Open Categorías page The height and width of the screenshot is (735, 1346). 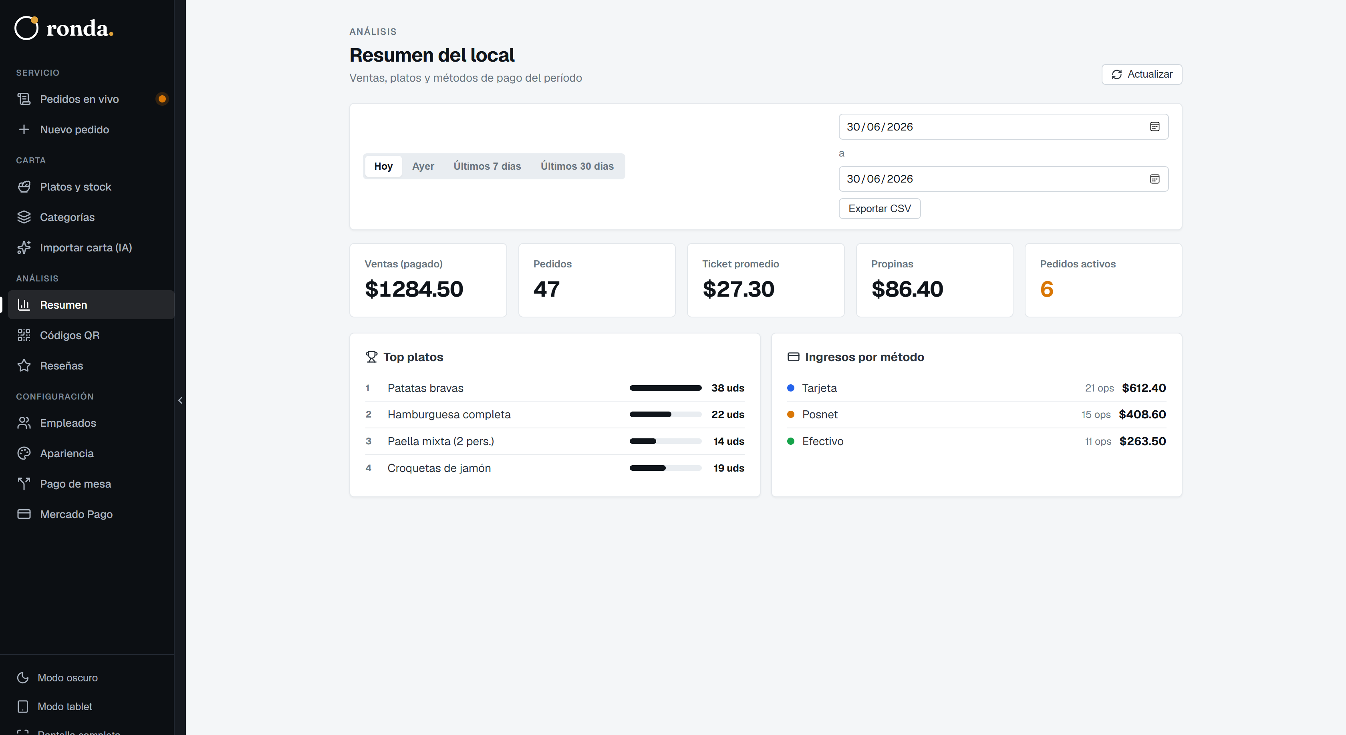pos(91,217)
